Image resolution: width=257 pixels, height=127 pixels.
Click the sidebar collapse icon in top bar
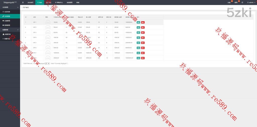pos(23,2)
